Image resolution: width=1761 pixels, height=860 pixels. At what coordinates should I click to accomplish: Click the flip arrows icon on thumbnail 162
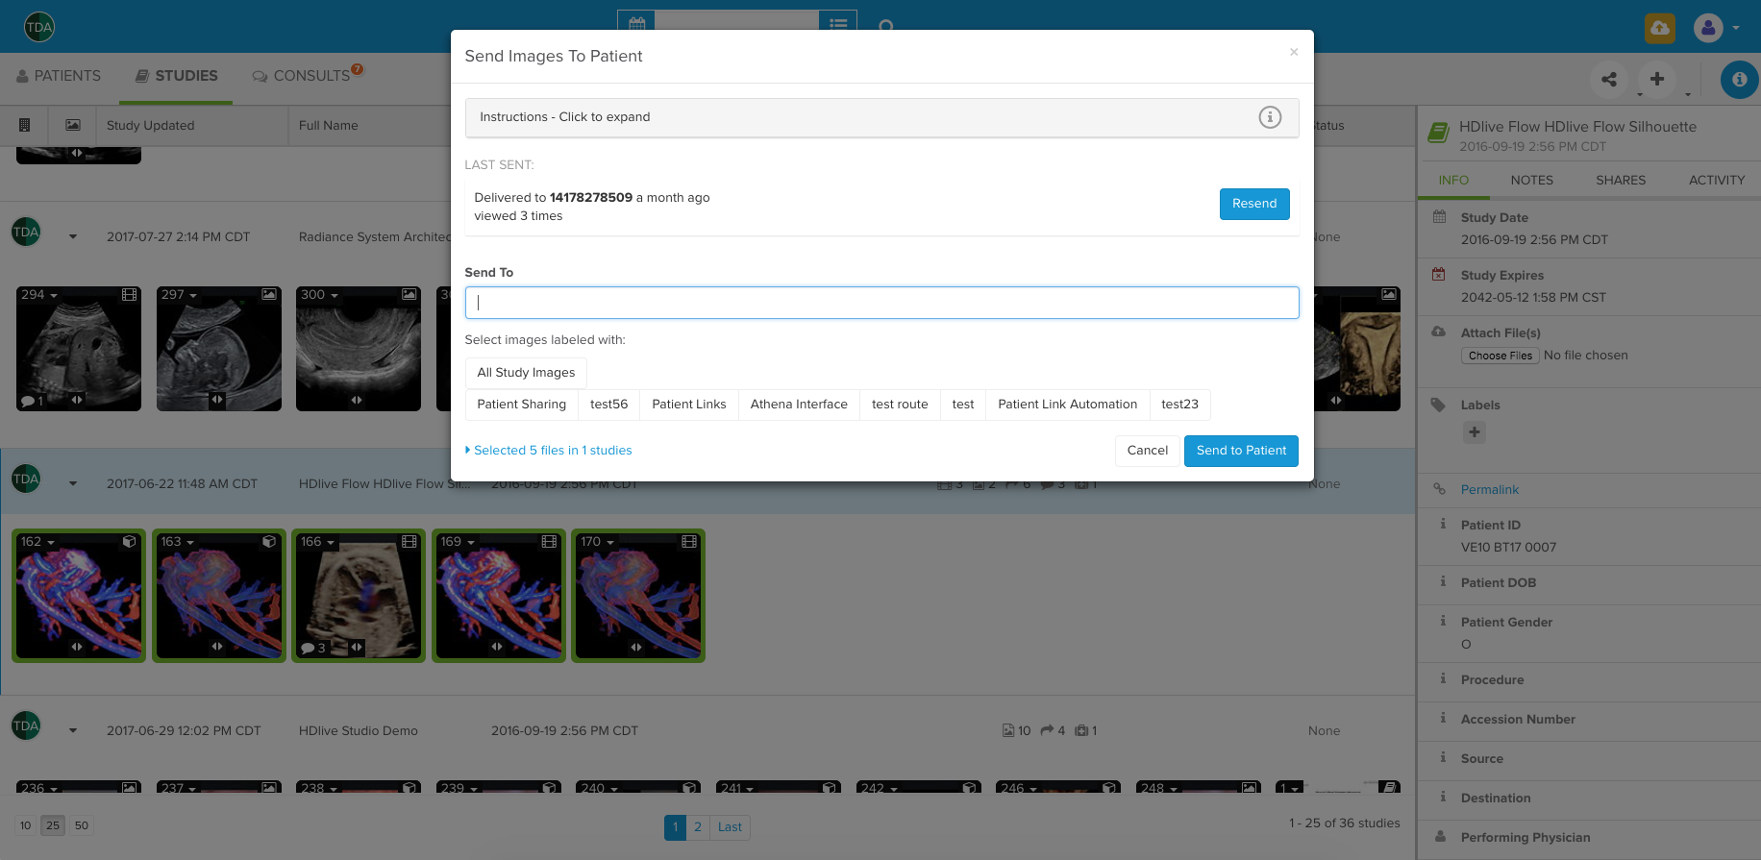[x=77, y=647]
